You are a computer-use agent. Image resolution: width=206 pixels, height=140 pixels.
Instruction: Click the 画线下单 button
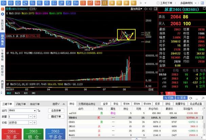pyautogui.click(x=56, y=117)
